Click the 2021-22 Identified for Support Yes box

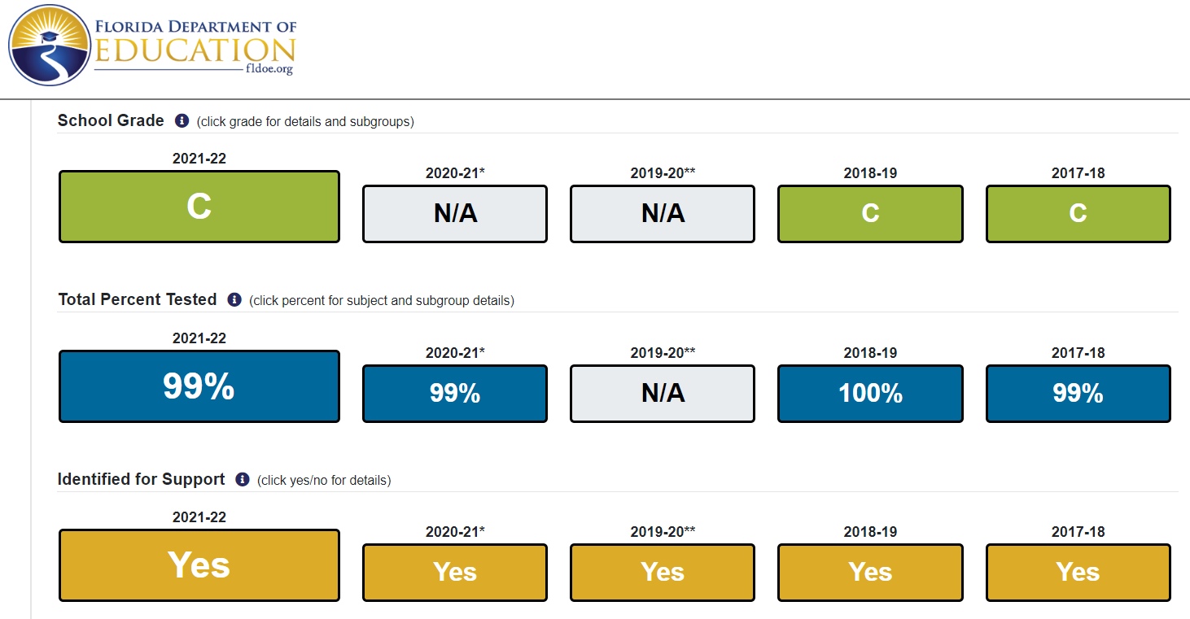point(199,565)
